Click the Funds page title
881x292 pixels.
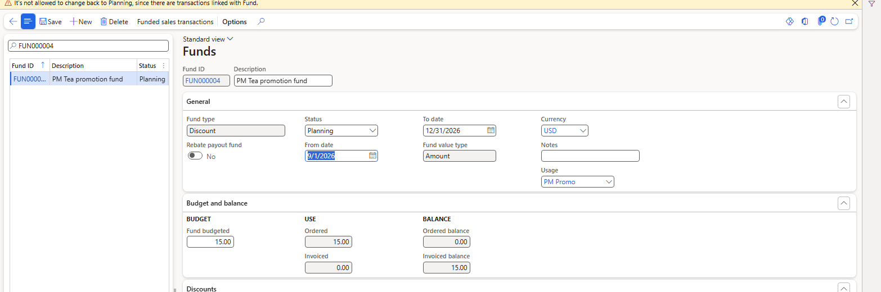(x=199, y=52)
